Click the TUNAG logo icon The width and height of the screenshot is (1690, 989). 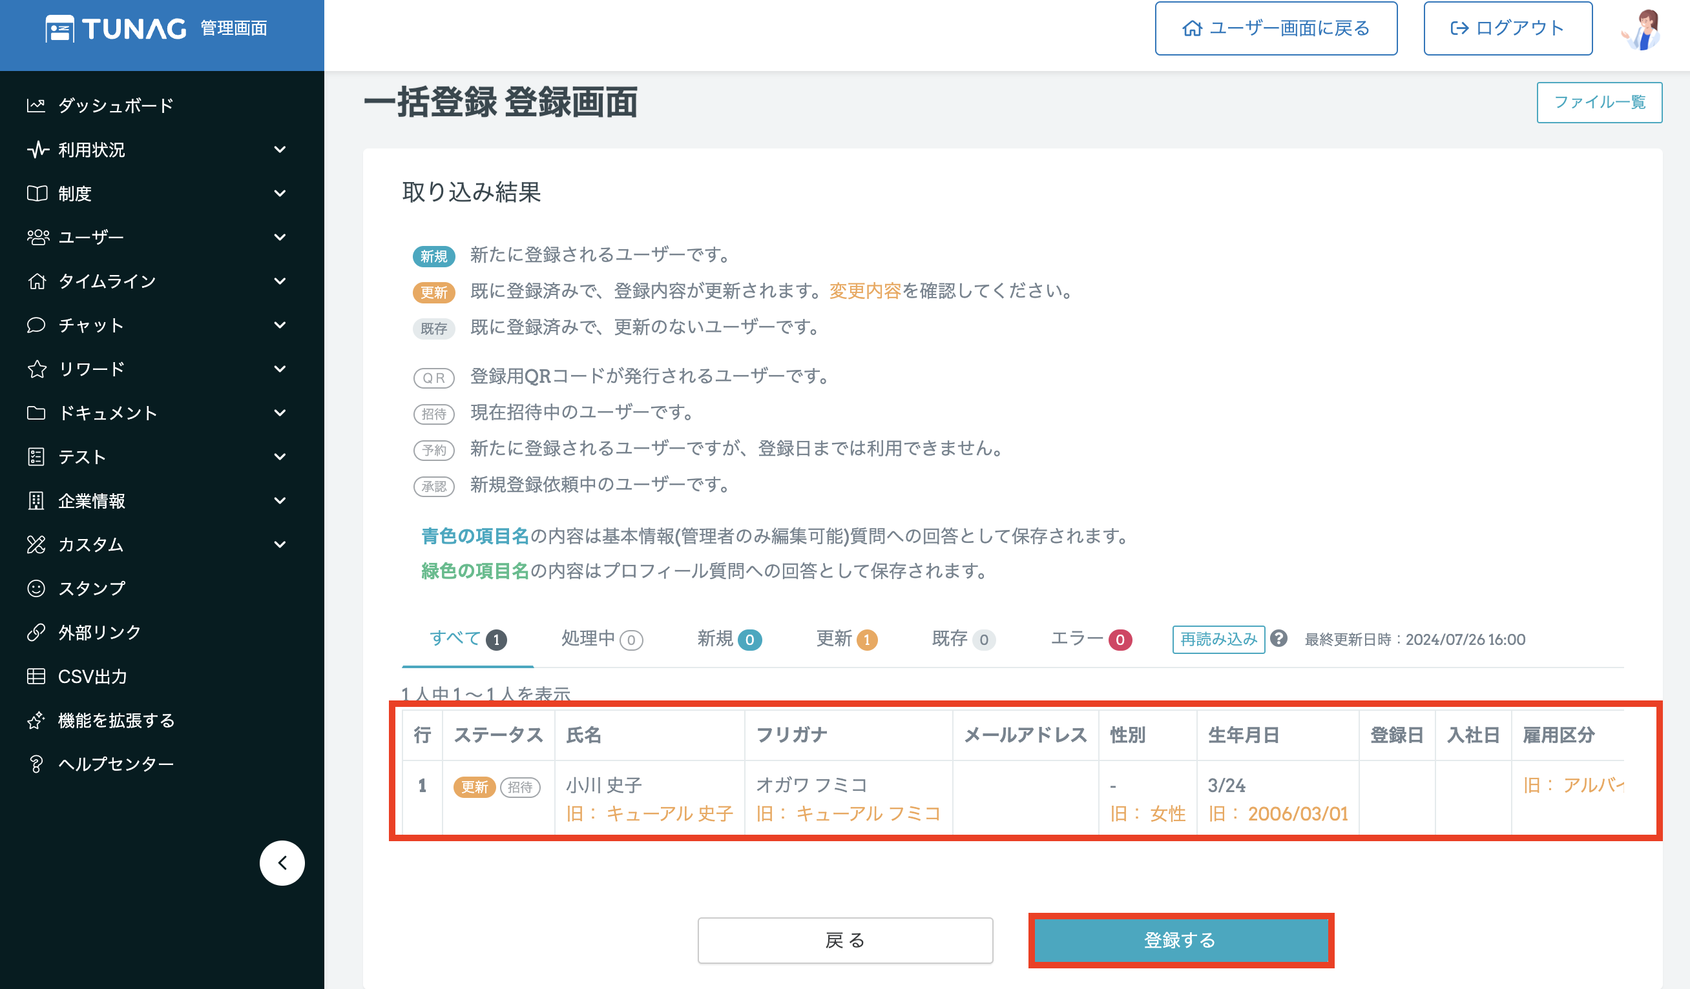(59, 28)
